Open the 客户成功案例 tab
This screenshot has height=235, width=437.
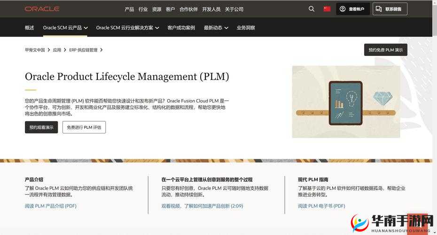click(181, 28)
